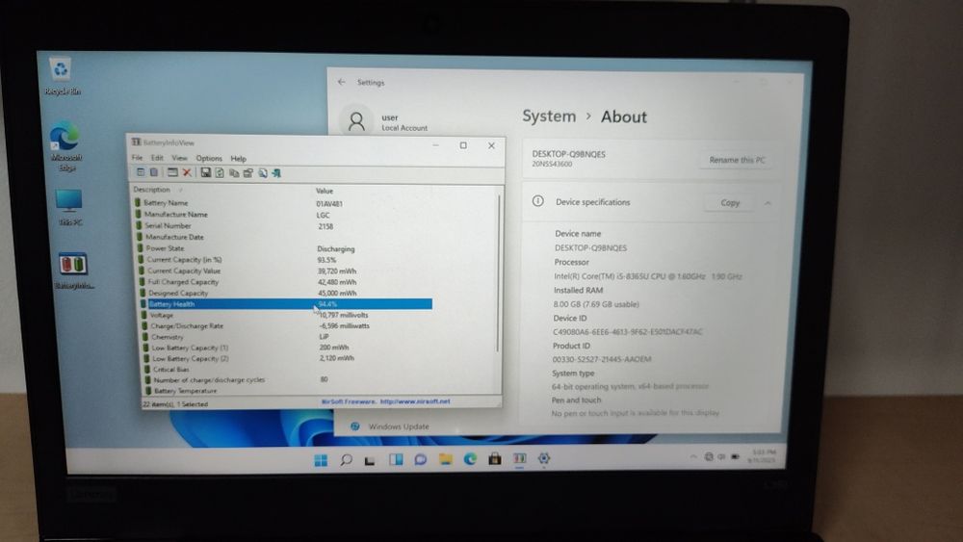
Task: Click the Copy Selected Items toolbar icon
Action: pyautogui.click(x=234, y=173)
